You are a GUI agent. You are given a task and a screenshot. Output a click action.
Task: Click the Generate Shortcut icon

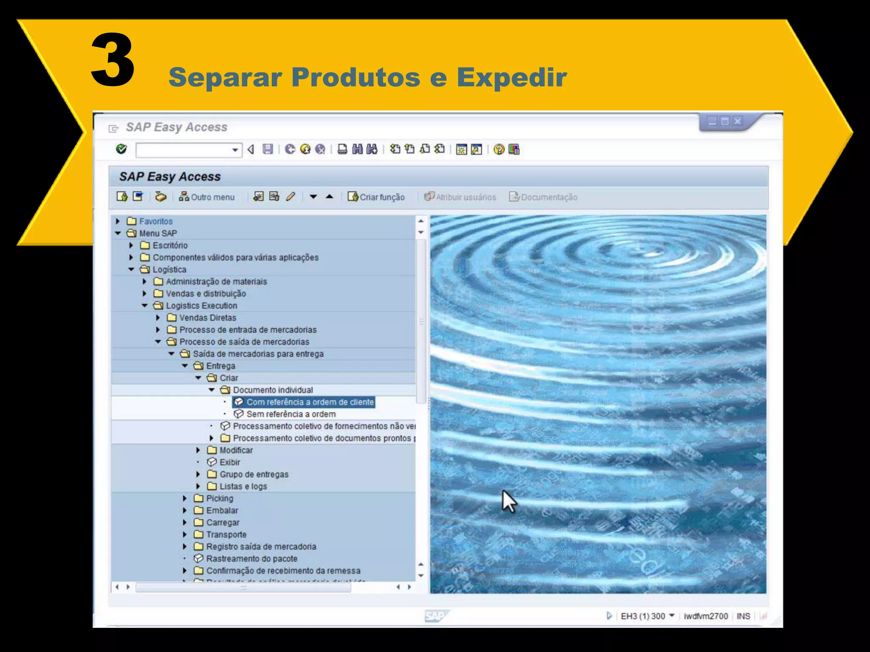coord(476,149)
